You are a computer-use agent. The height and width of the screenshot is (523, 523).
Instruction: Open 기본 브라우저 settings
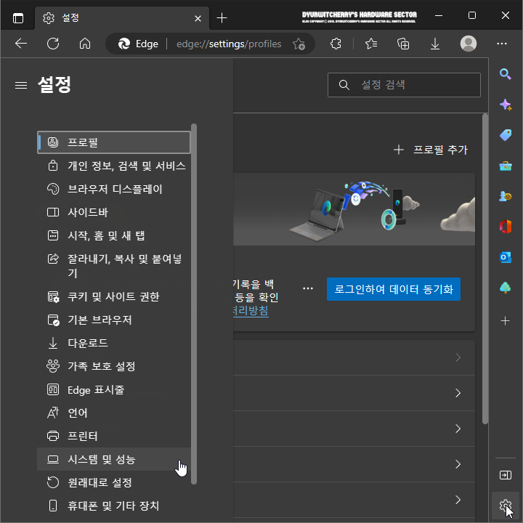pos(114,320)
